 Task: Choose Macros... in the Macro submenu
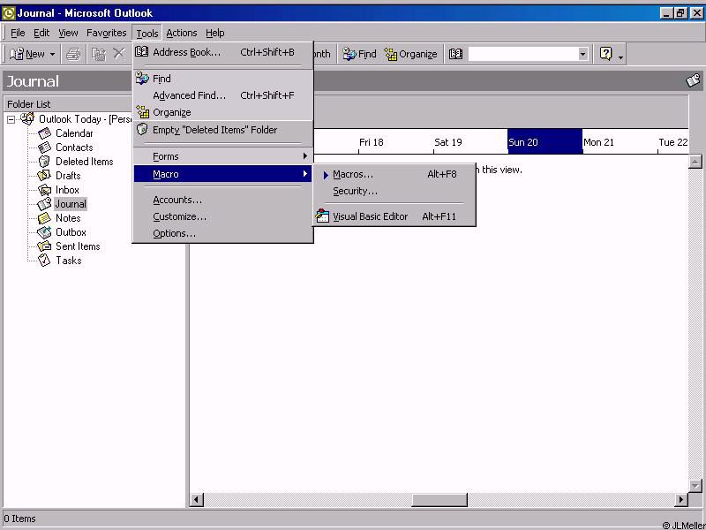coord(394,174)
